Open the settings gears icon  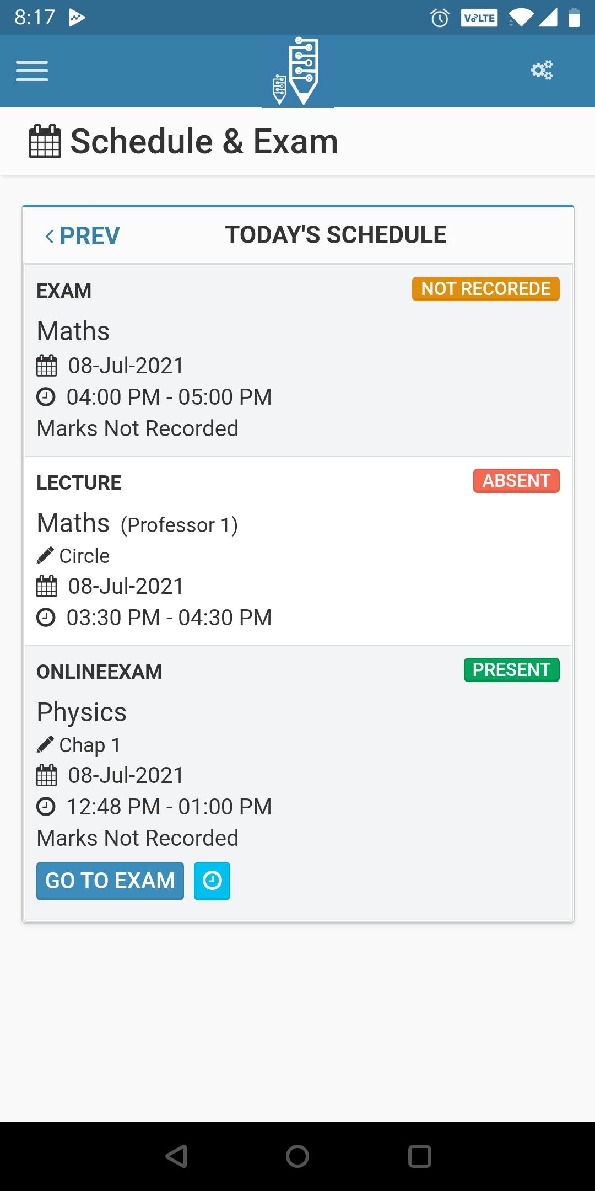pos(542,70)
